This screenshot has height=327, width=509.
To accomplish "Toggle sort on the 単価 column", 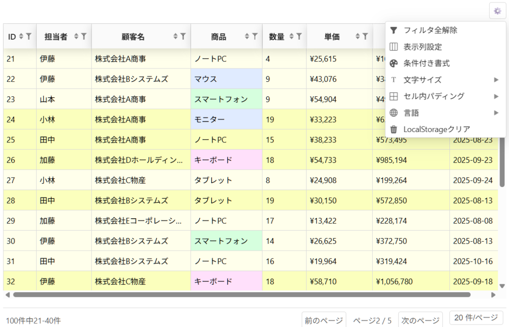I will click(357, 36).
